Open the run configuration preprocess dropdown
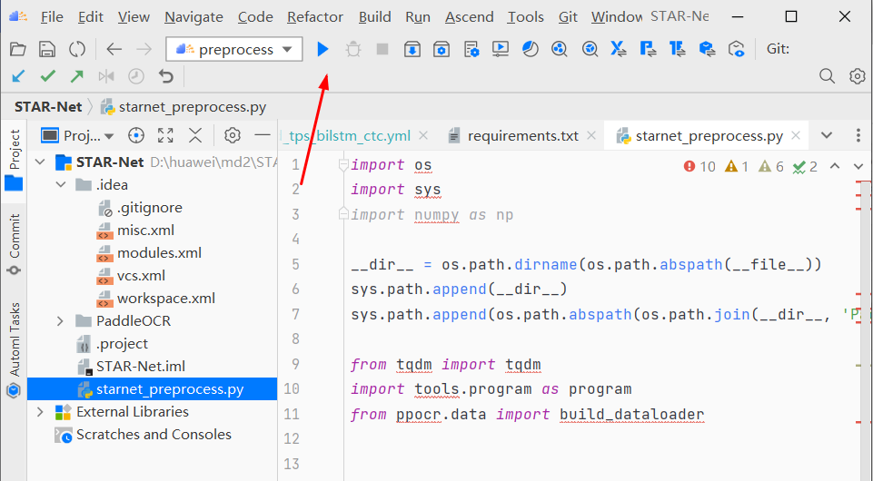This screenshot has height=481, width=873. [x=234, y=49]
